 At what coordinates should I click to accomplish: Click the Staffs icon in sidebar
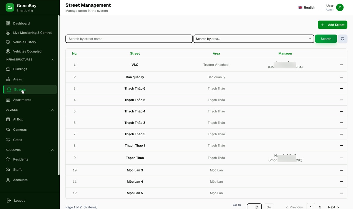point(8,170)
